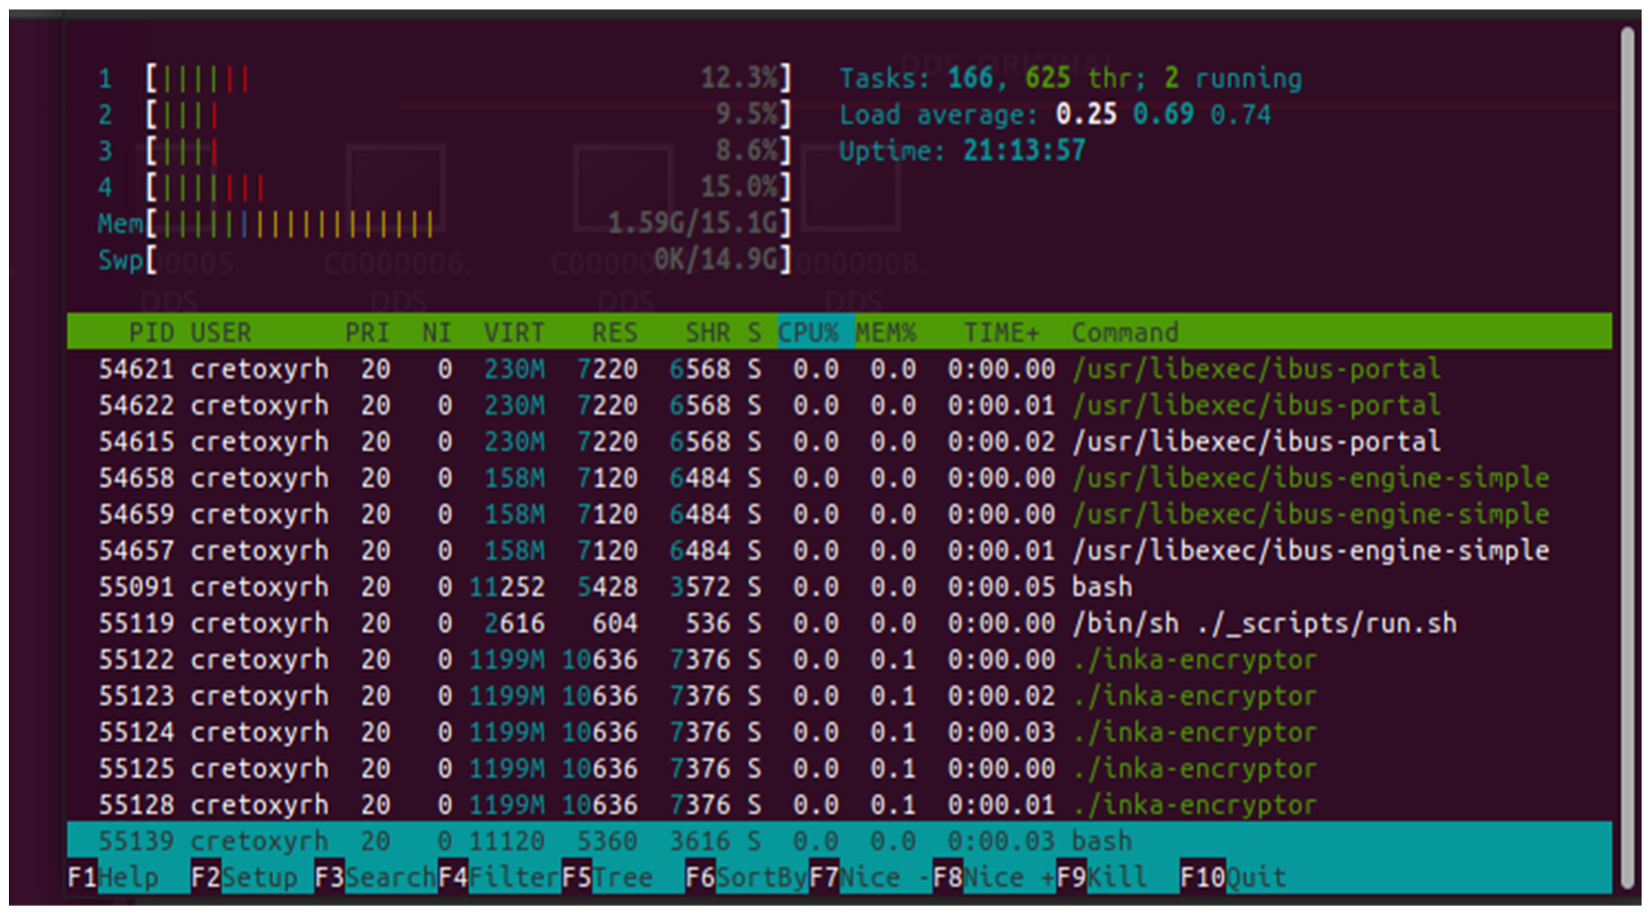Sort by the MEM% column header
This screenshot has height=919, width=1652.
(x=886, y=332)
